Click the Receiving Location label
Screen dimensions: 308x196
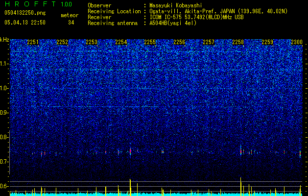tap(114, 11)
